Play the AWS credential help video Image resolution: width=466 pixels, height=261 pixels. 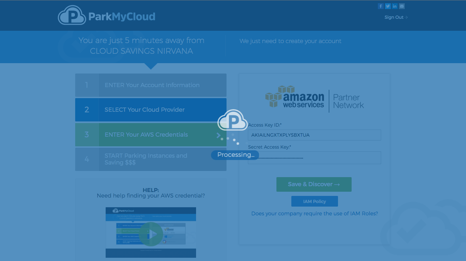[151, 233]
